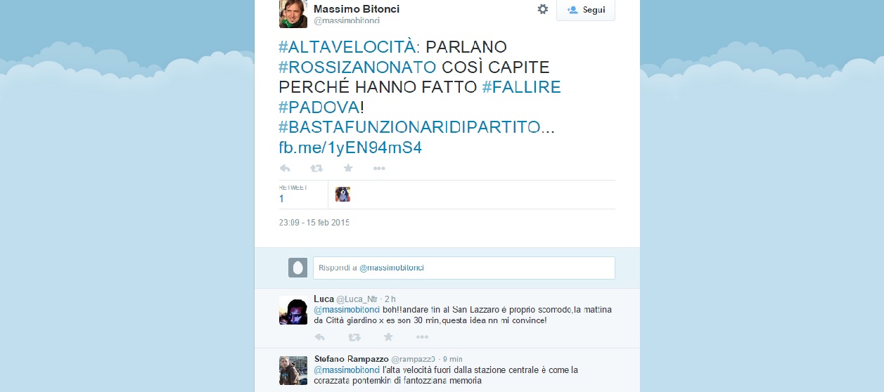Focus the Rispondi a @massimobitonci reply field
The width and height of the screenshot is (884, 392).
464,268
